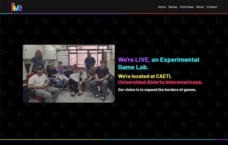The width and height of the screenshot is (228, 145).
Task: Select the "We're LIVE, an Experimental Game Lab." heading
Action: [x=159, y=63]
